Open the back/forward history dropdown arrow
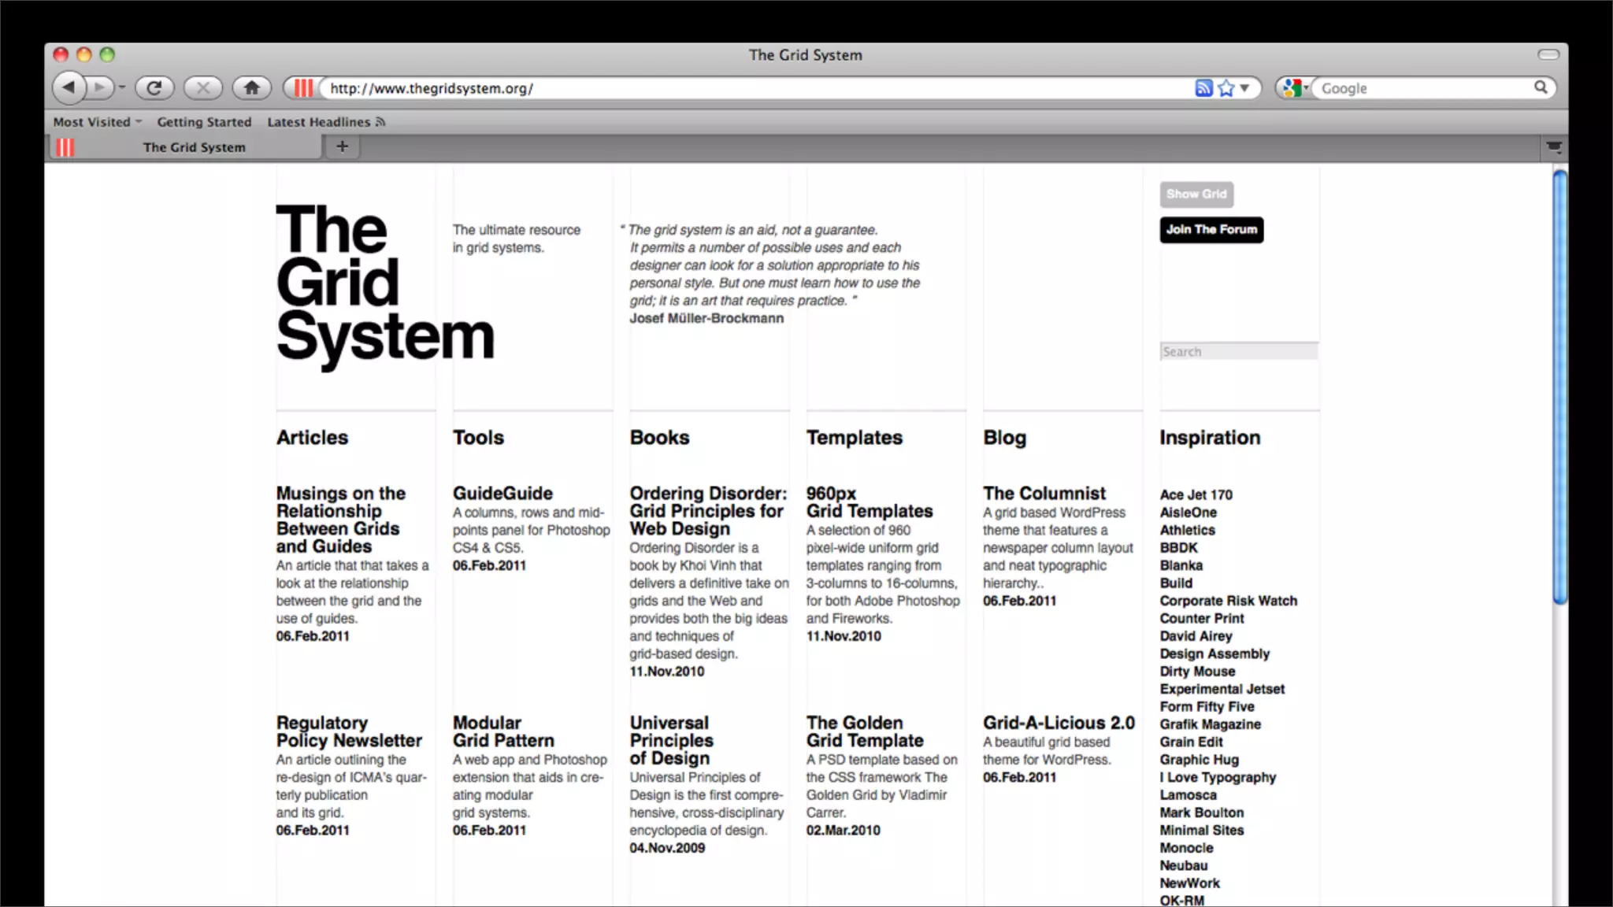The width and height of the screenshot is (1613, 907). (x=122, y=87)
